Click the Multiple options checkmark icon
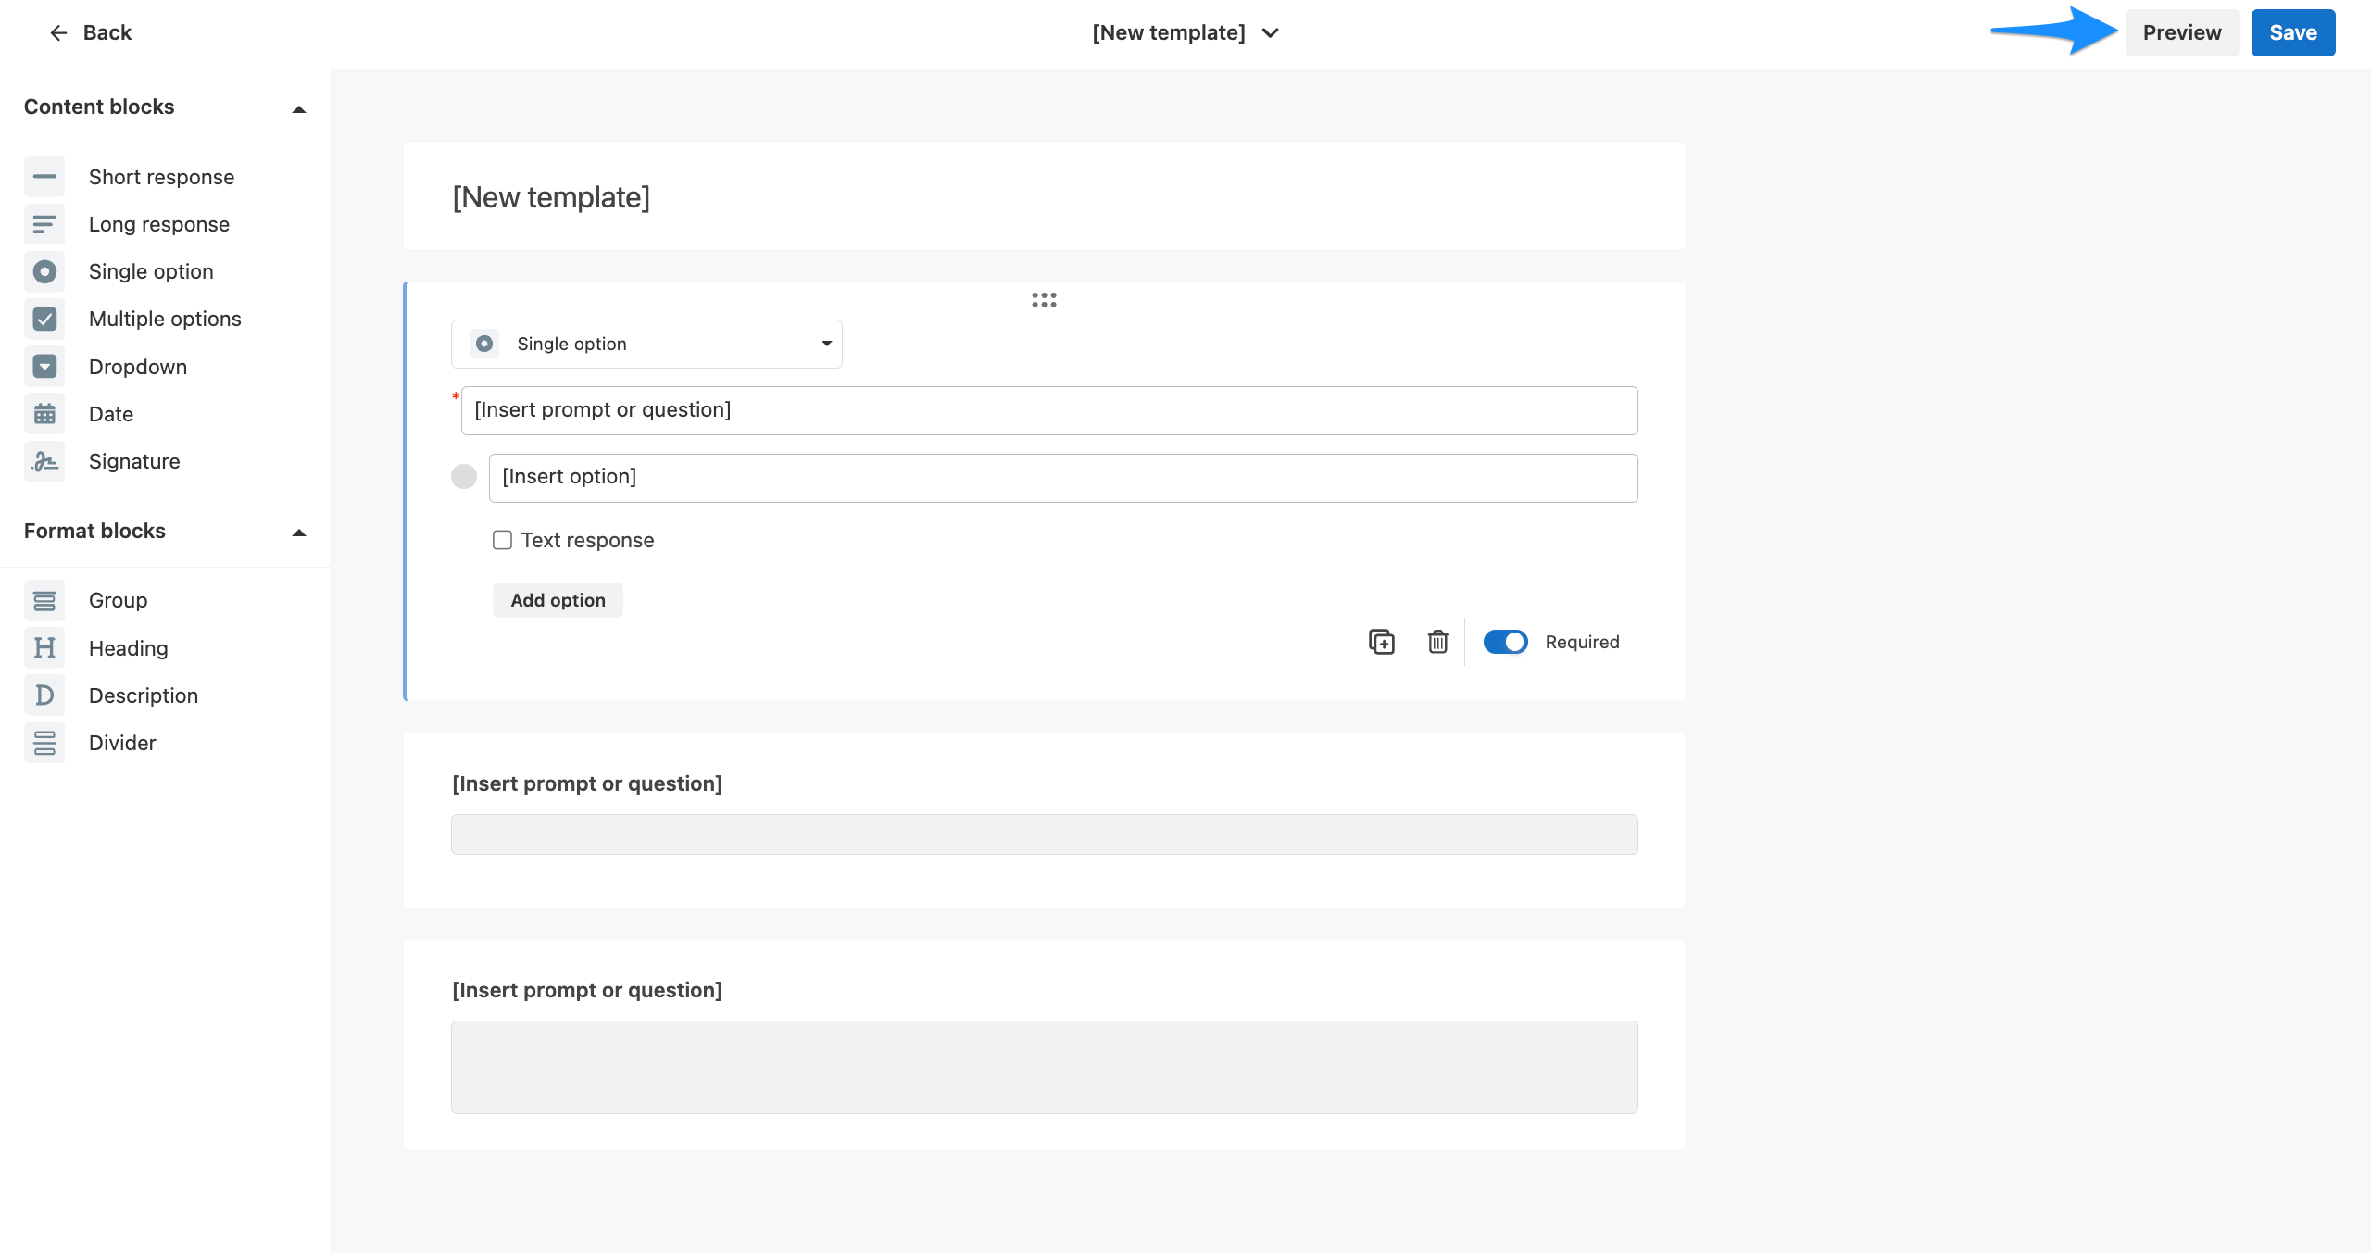Screen dimensions: 2371x1253 [x=44, y=319]
